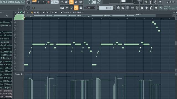
Task: Arm the record button
Action: [x=48, y=2]
